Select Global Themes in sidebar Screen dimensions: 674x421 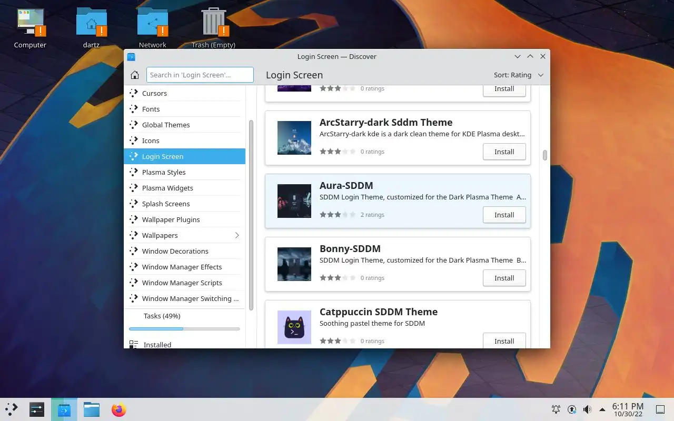tap(184, 125)
